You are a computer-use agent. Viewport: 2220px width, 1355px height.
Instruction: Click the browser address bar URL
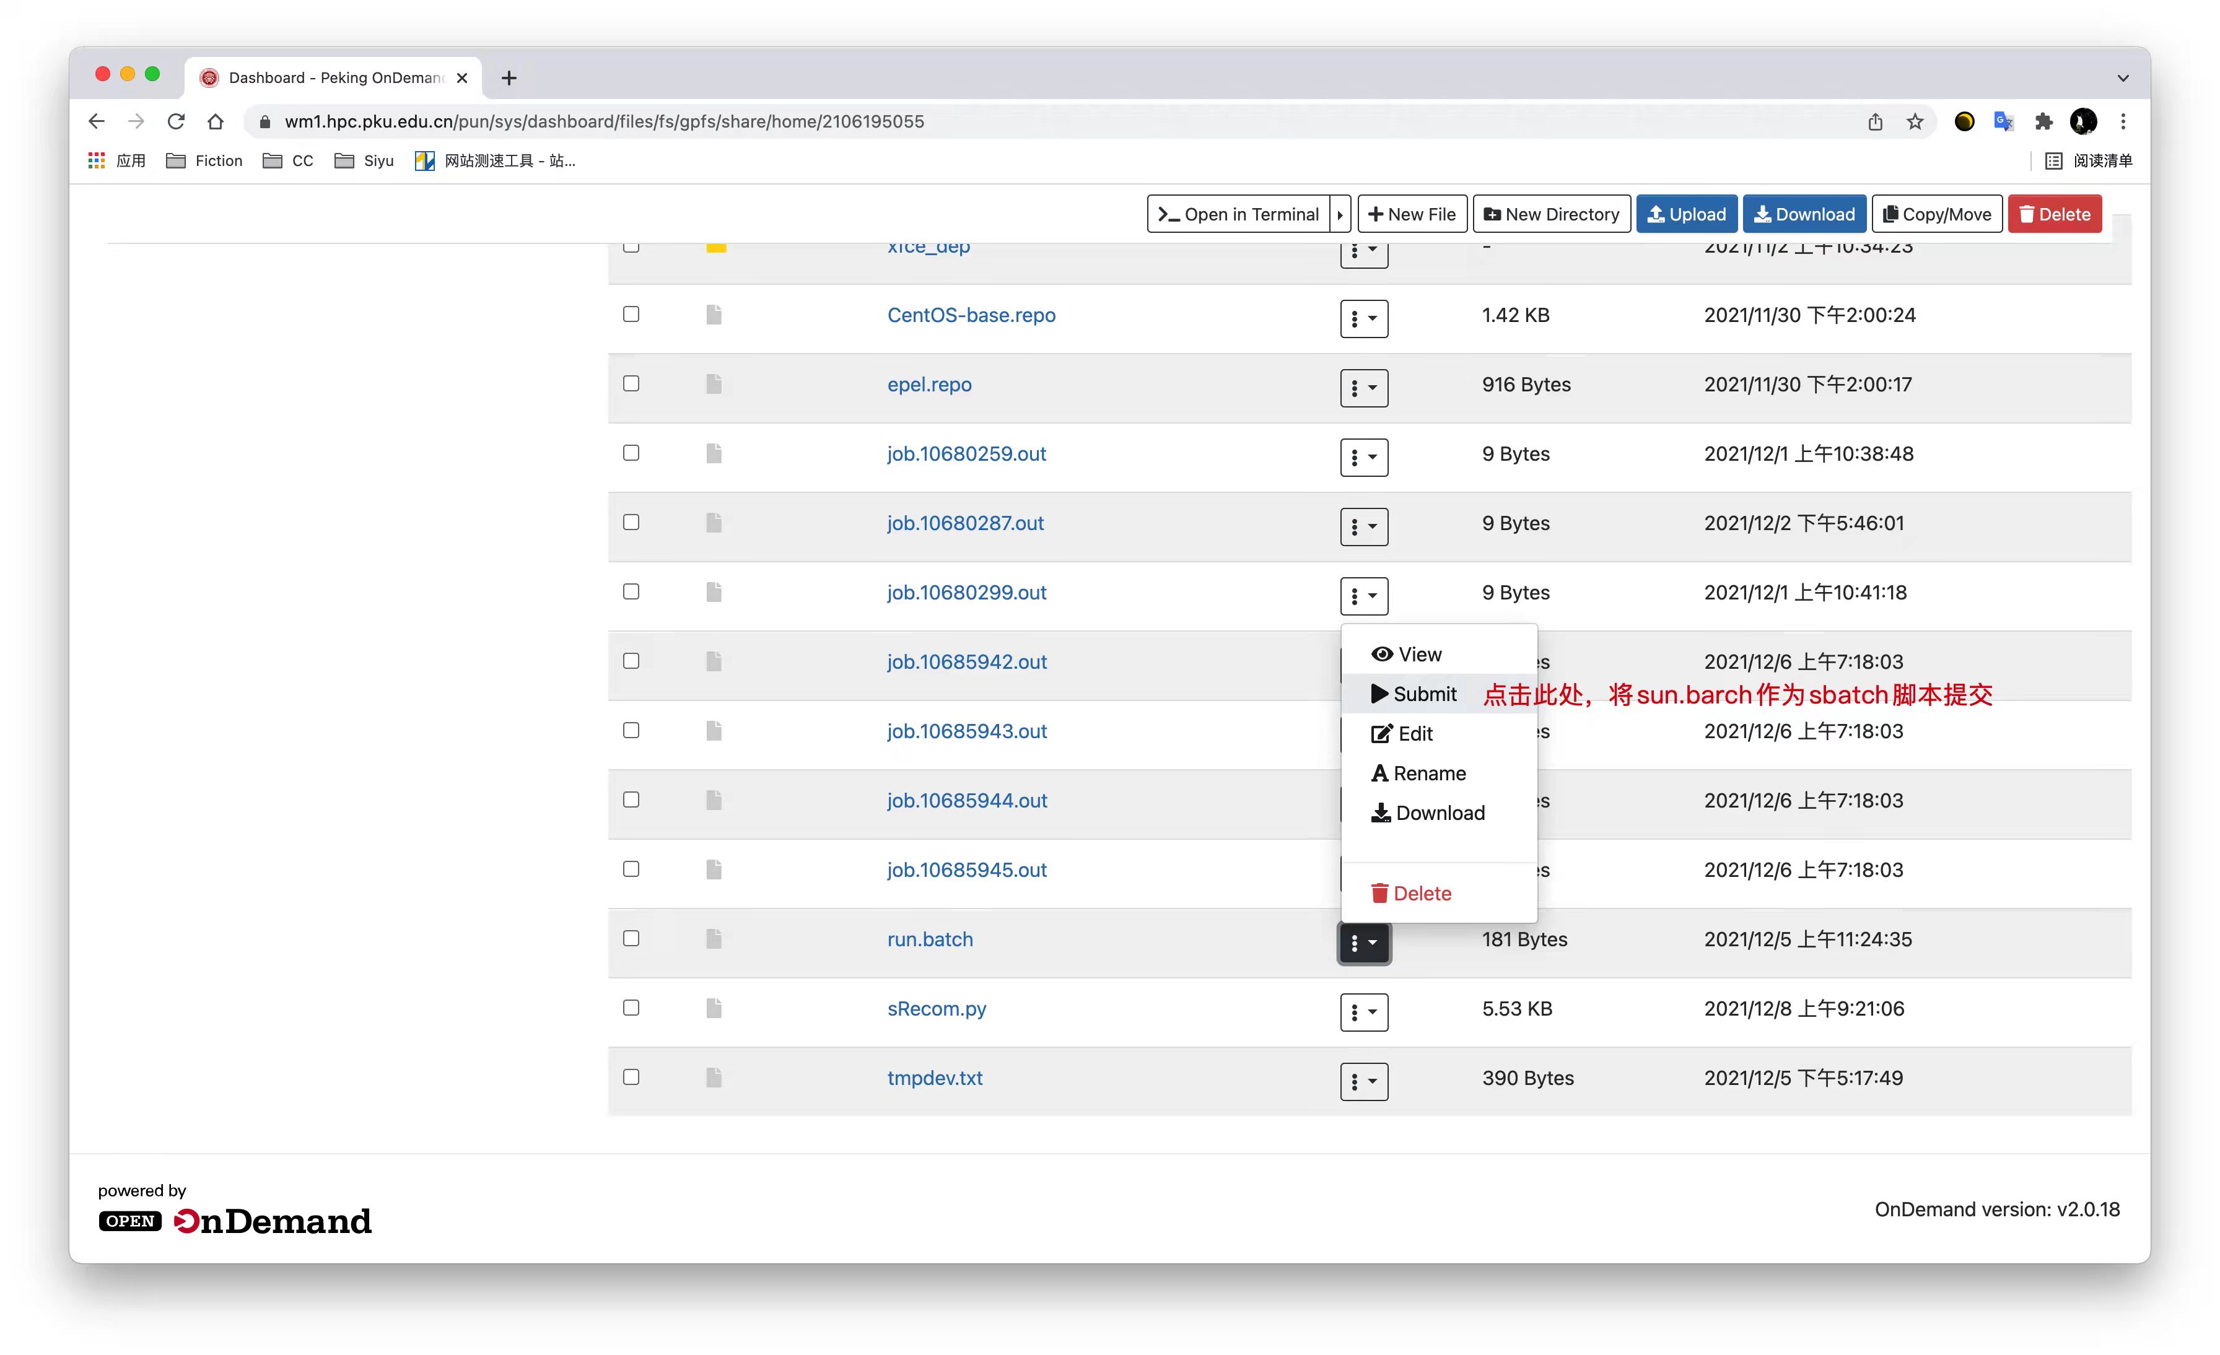point(605,121)
